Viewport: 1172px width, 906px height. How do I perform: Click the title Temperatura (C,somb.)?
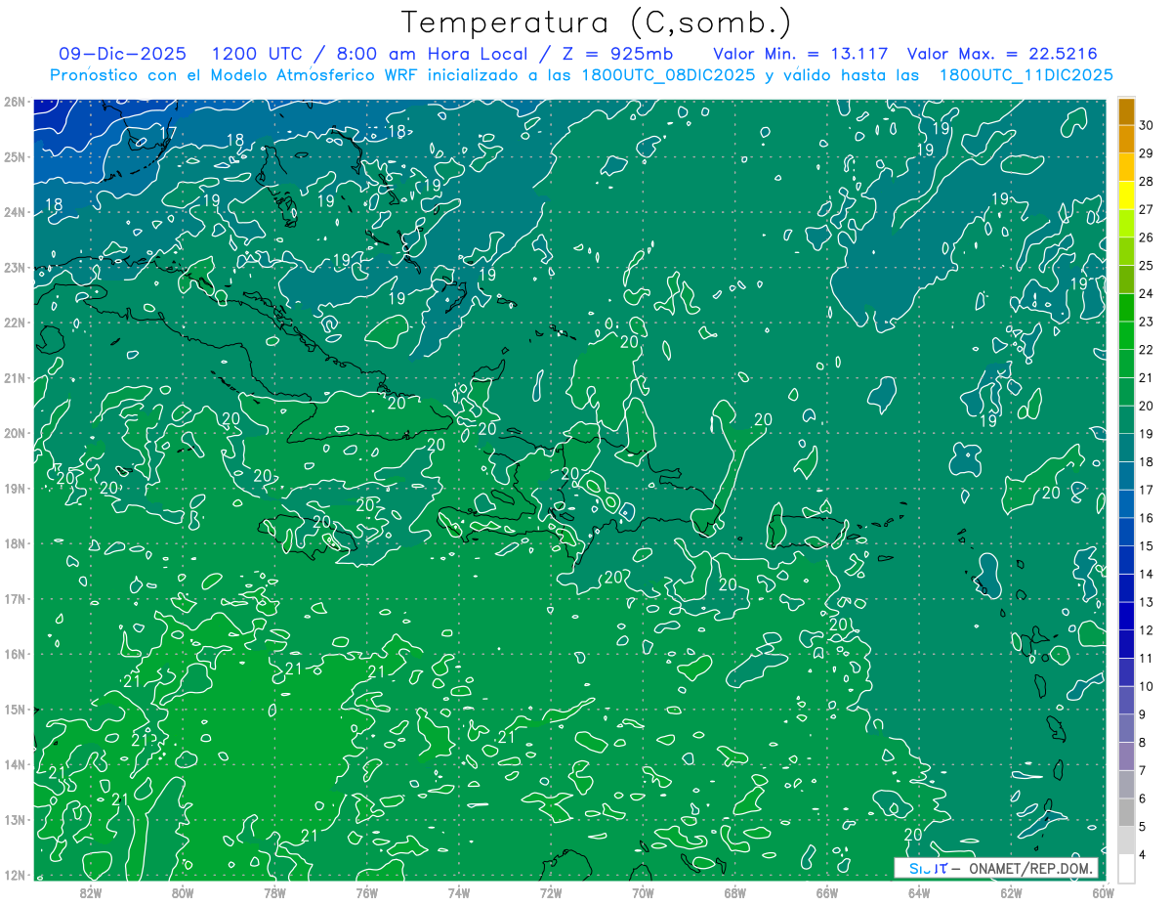pos(597,23)
